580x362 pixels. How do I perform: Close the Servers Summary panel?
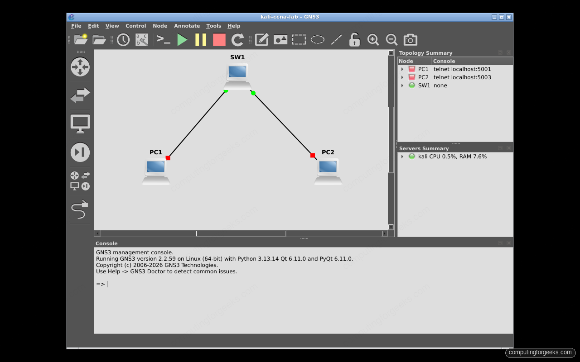click(509, 148)
